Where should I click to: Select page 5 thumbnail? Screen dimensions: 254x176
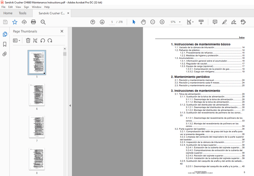[x=37, y=63]
